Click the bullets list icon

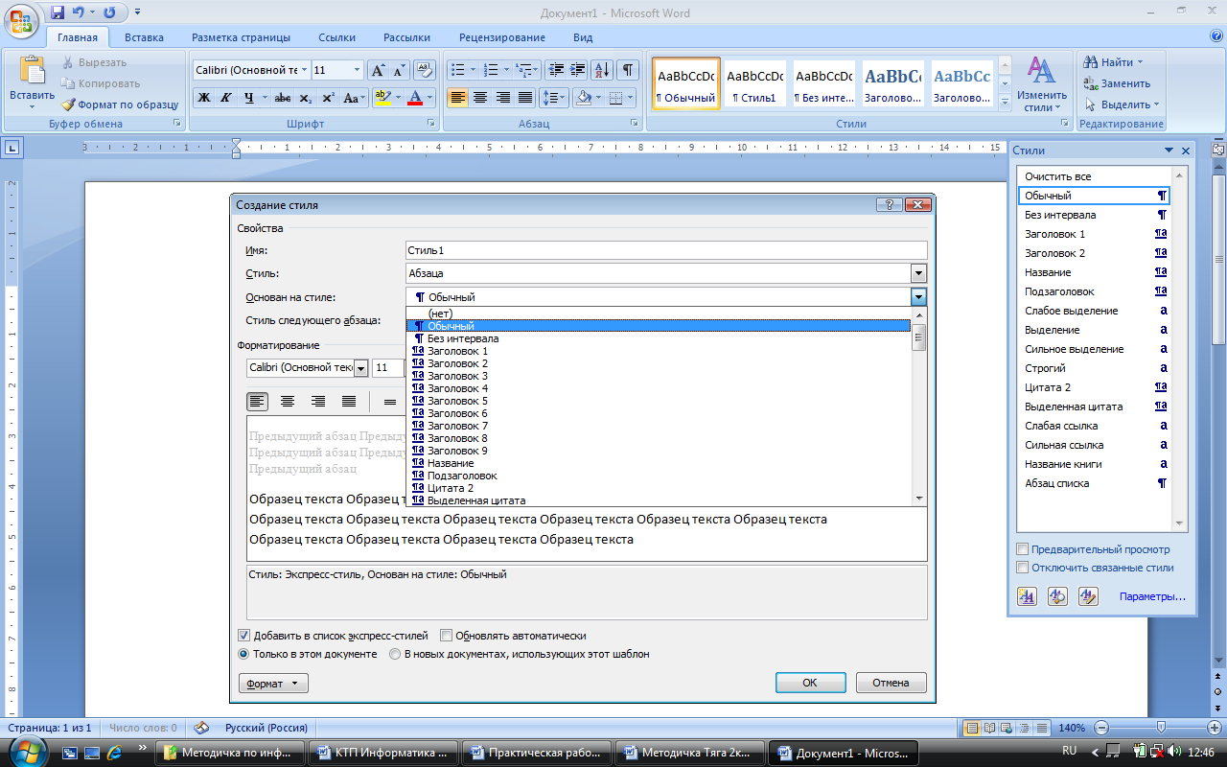(x=457, y=70)
